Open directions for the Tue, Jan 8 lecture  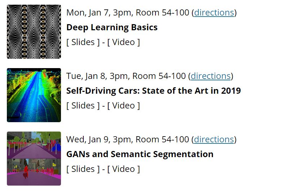[211, 76]
